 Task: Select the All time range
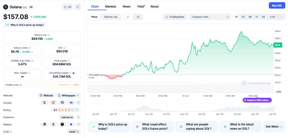point(263,17)
